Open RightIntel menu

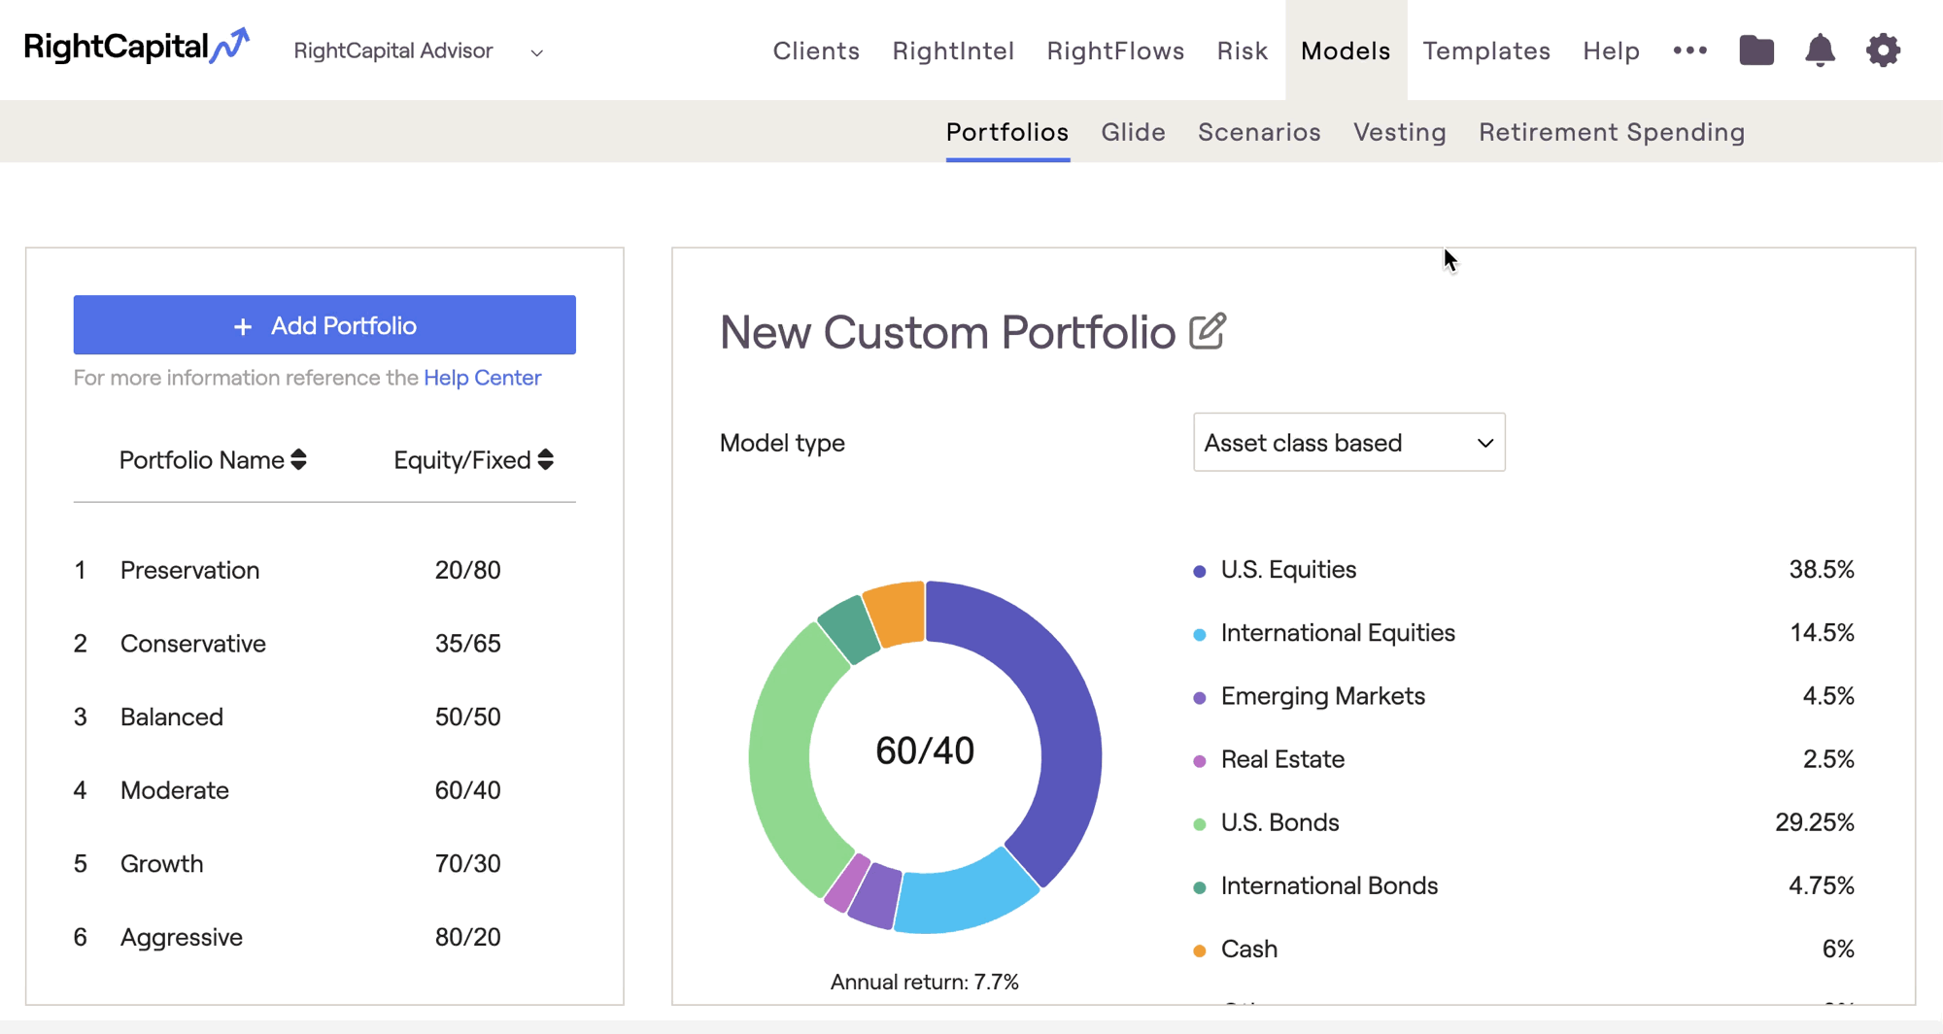tap(953, 50)
